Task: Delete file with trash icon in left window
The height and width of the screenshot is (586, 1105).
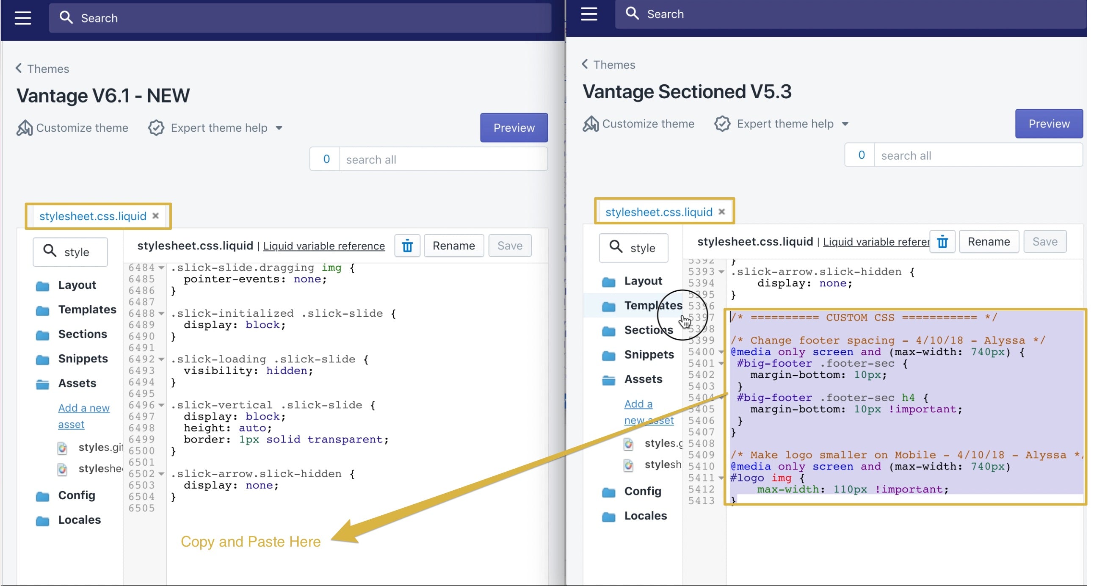Action: point(407,246)
